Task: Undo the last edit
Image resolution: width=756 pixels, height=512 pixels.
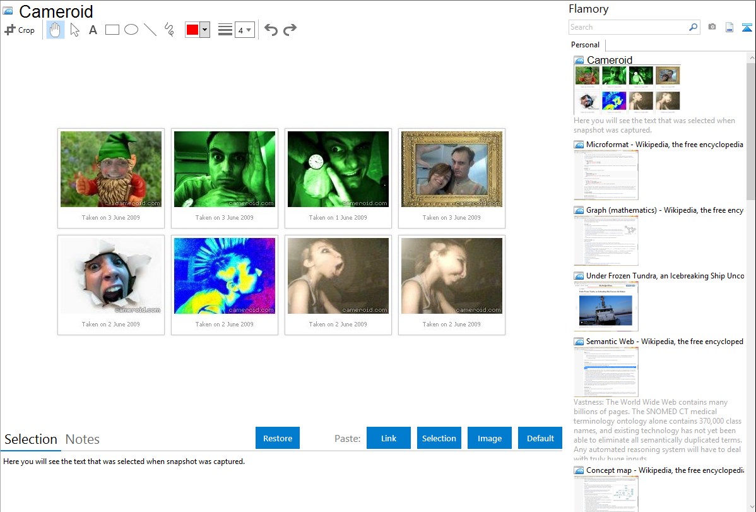Action: coord(271,30)
